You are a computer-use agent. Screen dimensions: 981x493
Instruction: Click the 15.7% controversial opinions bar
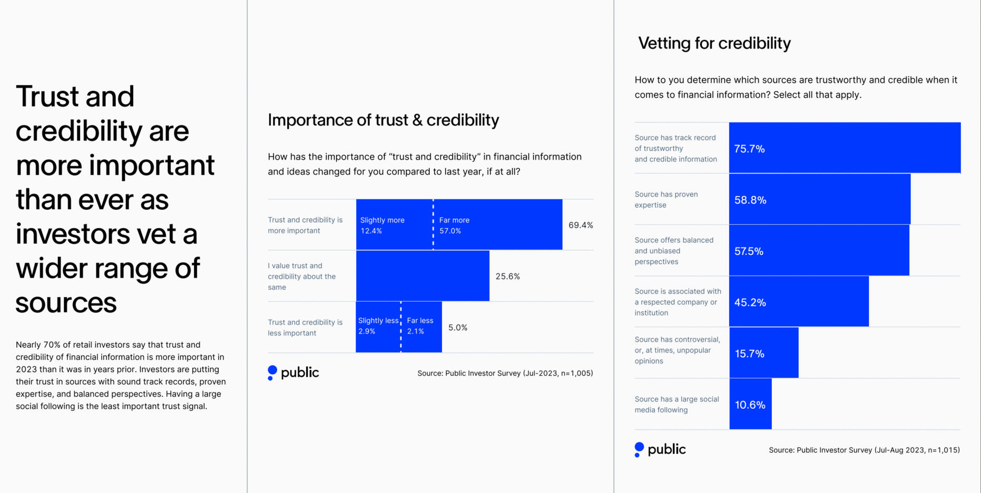764,353
